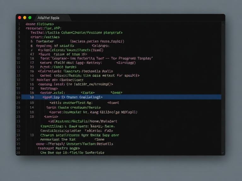This screenshot has height=181, width=242.
Task: Click the yellow minimize window button
Action: (x=25, y=18)
